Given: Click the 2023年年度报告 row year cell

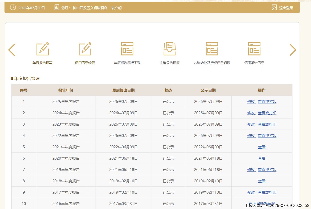Looking at the screenshot, I should 66,124.
